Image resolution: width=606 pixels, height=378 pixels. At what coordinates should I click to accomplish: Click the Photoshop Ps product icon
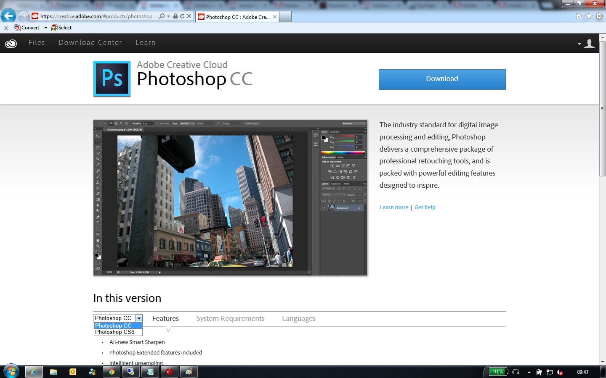point(112,79)
